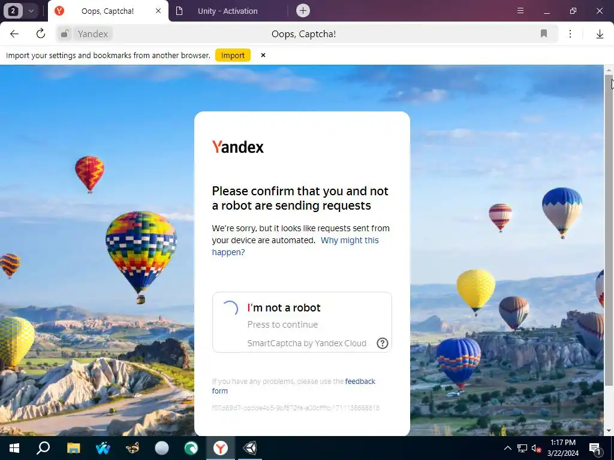This screenshot has height=460, width=614.
Task: Show hidden system tray icons
Action: coord(507,448)
